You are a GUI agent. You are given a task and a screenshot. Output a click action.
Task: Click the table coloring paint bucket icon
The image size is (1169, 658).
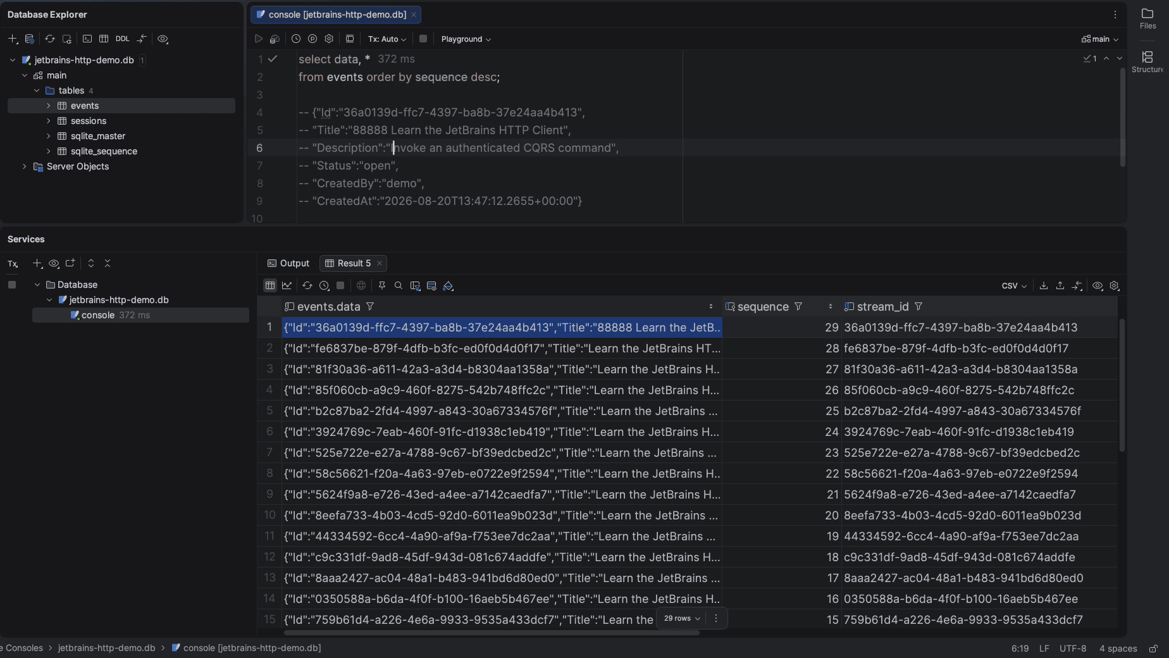448,286
